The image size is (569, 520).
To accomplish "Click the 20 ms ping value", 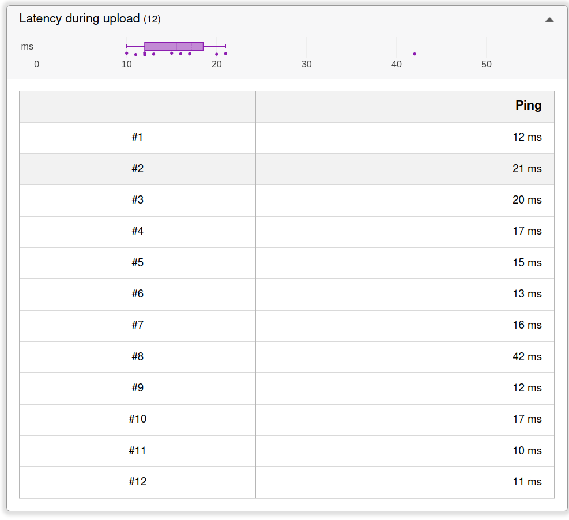I will (527, 200).
